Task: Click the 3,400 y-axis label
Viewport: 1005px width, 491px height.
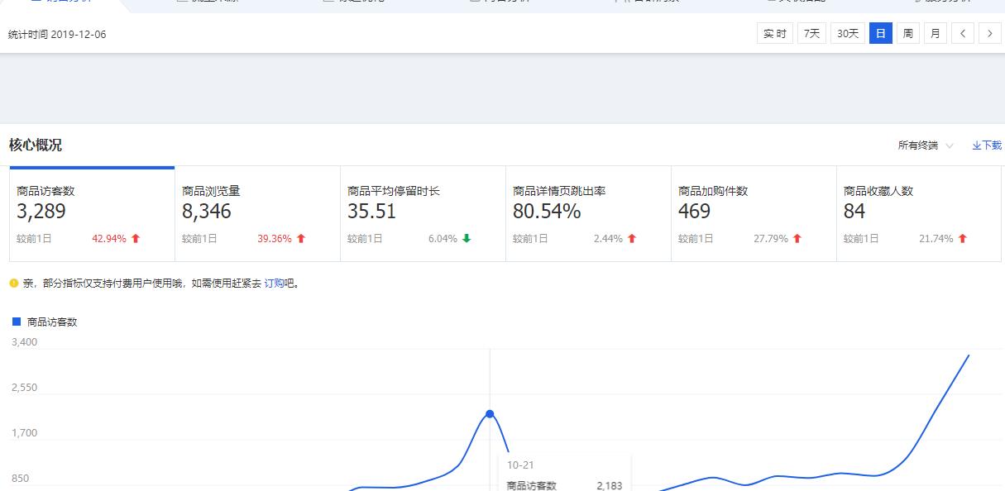Action: [24, 342]
